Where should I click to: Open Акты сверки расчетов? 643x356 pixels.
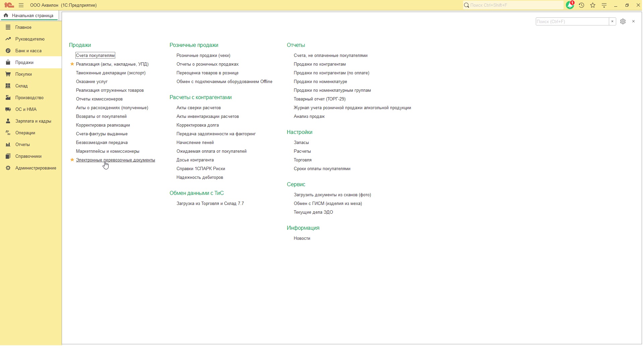tap(198, 108)
